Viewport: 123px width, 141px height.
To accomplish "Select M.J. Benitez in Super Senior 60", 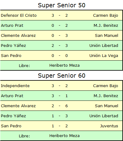I will 106,96.
